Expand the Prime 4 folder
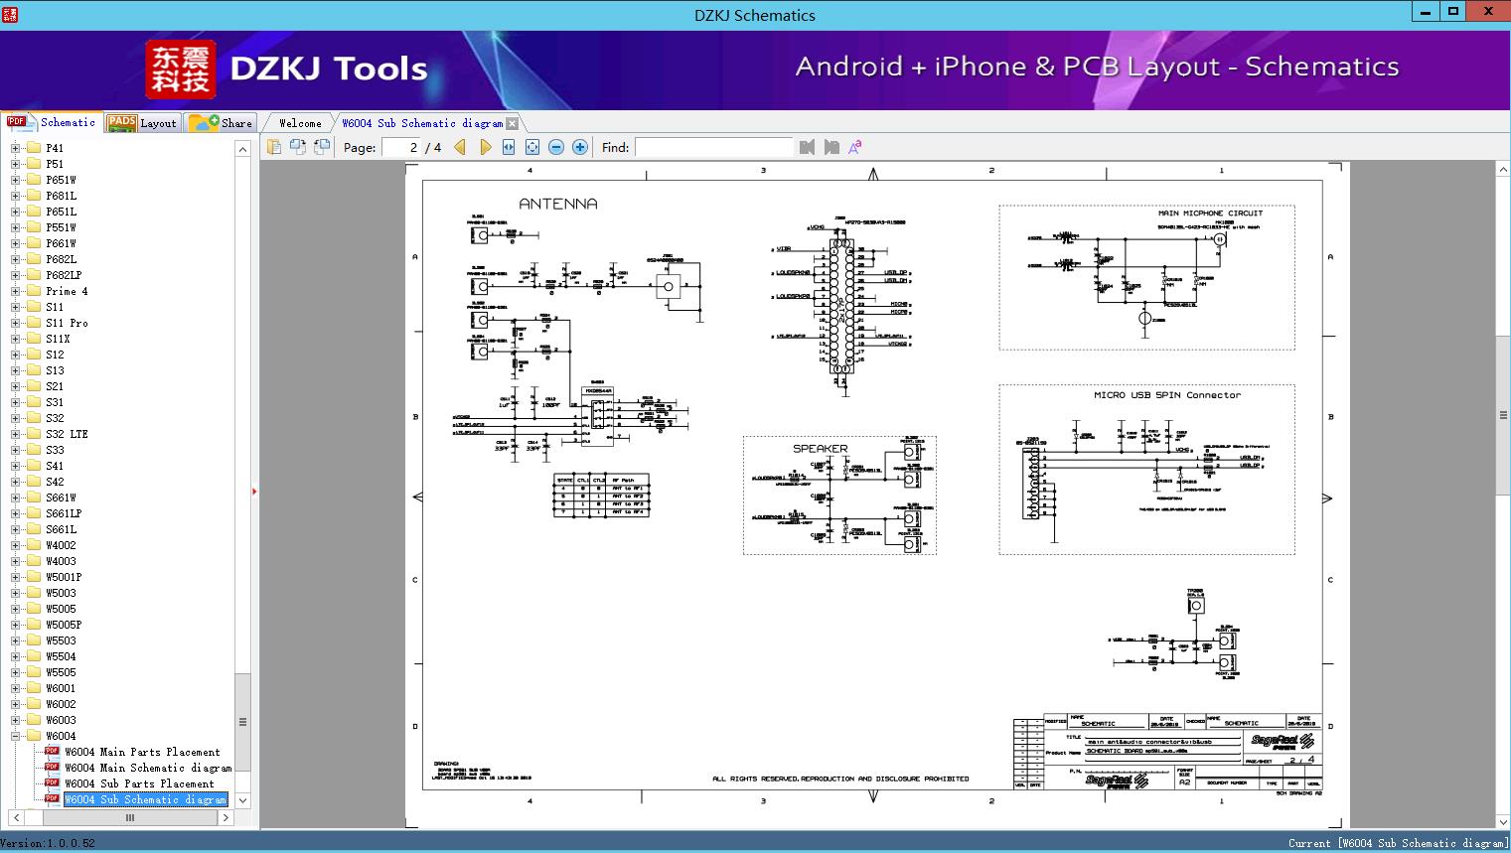The width and height of the screenshot is (1511, 853). tap(16, 291)
